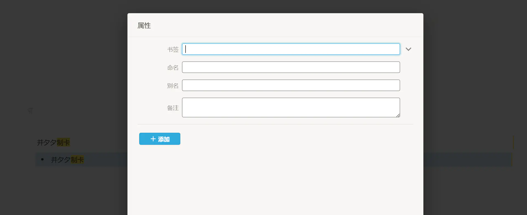
Task: Click highlighted 制卡 in the bulleted item
Action: [x=77, y=160]
